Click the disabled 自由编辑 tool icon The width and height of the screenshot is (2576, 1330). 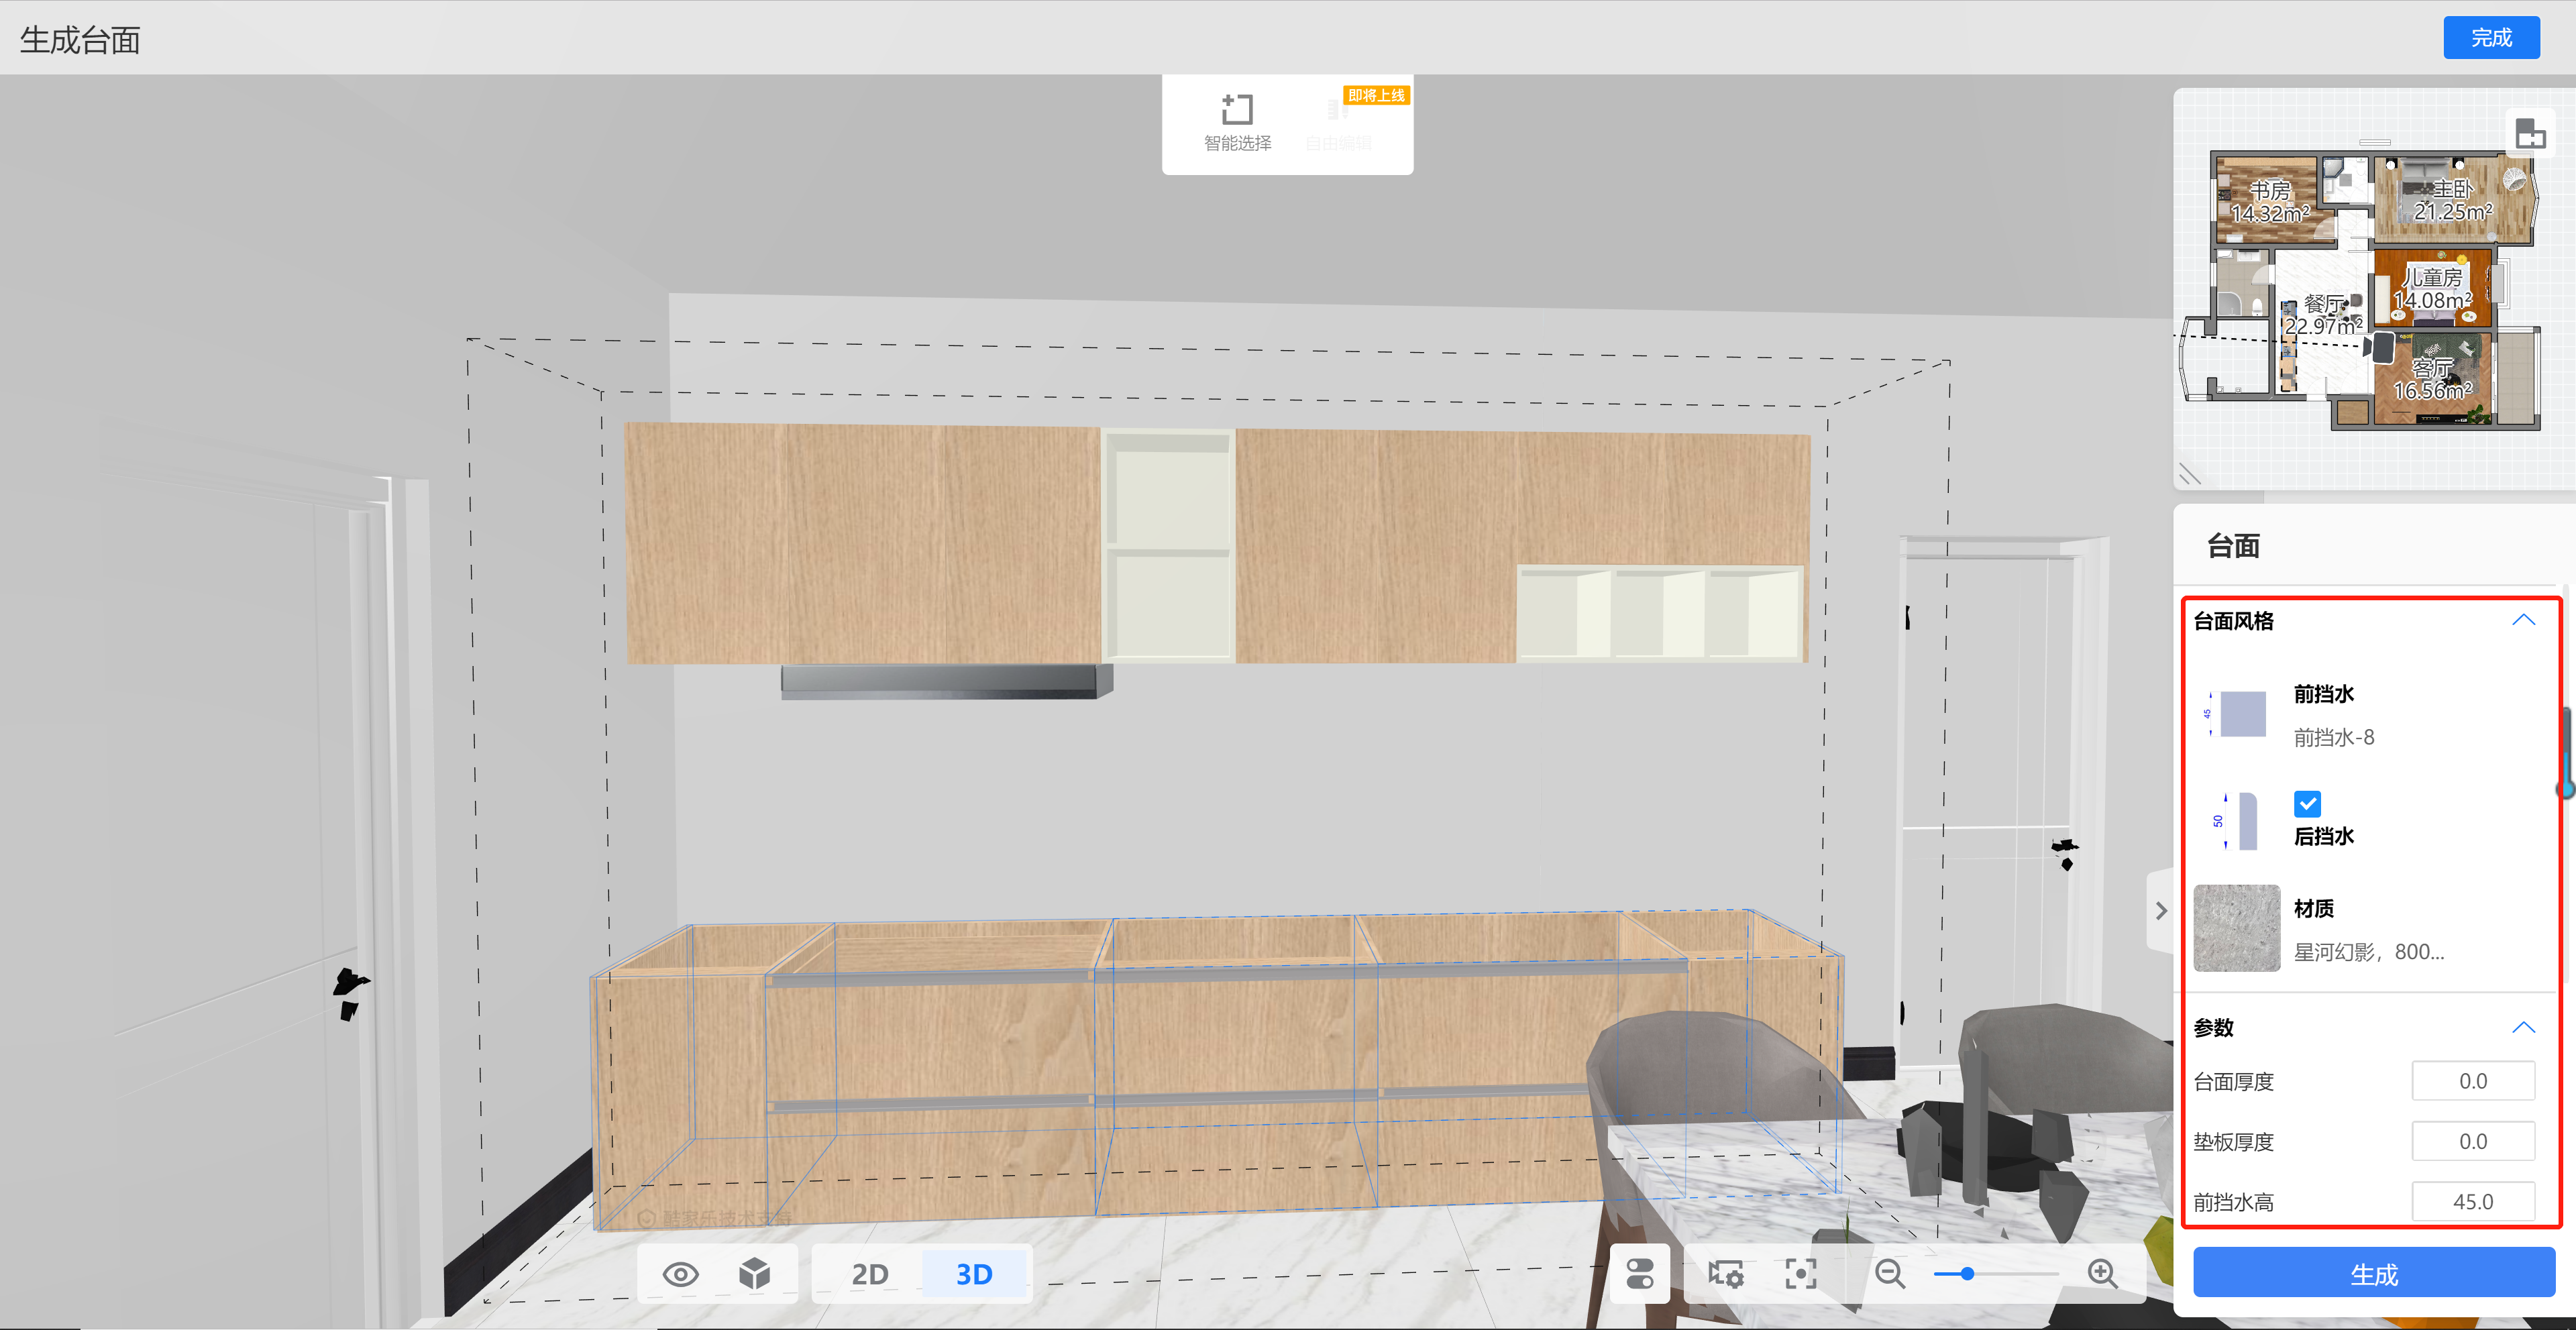pyautogui.click(x=1338, y=109)
